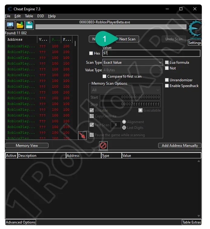Tick the Not checkbox
The height and width of the screenshot is (229, 210).
[167, 68]
